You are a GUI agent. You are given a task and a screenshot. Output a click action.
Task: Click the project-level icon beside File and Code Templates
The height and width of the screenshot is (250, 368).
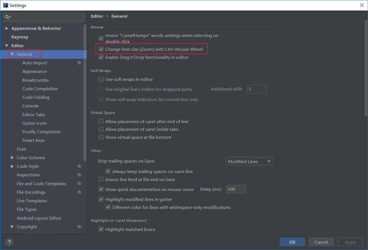coord(79,183)
